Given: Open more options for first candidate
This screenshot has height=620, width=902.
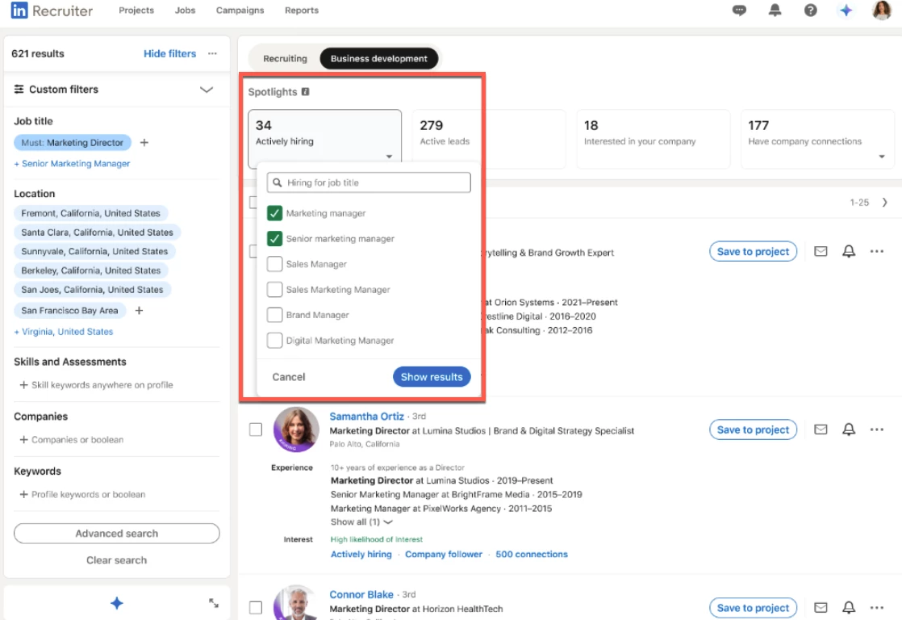Looking at the screenshot, I should coord(877,252).
